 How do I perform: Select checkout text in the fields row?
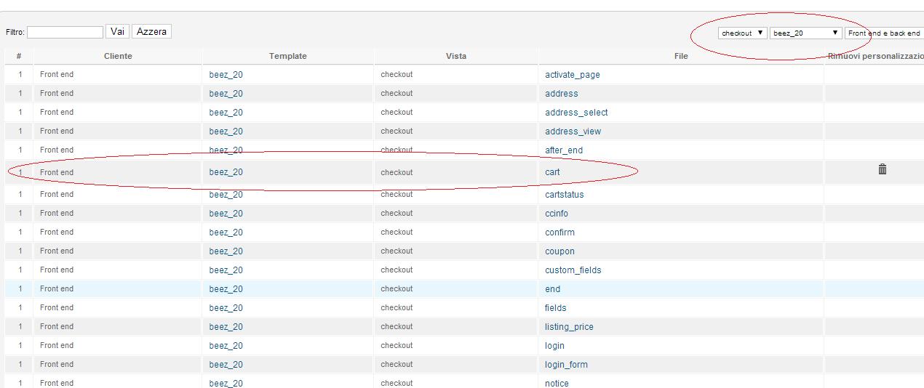397,307
